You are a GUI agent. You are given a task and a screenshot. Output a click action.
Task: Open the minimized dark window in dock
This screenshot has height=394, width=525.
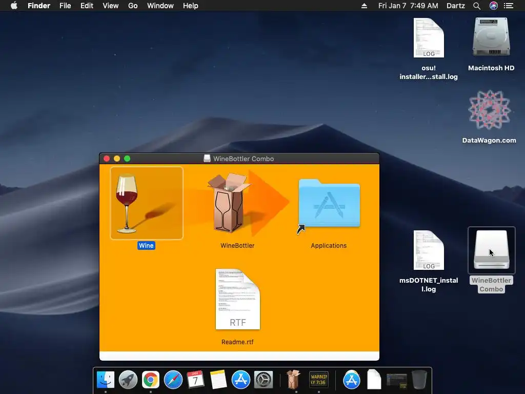click(x=397, y=381)
